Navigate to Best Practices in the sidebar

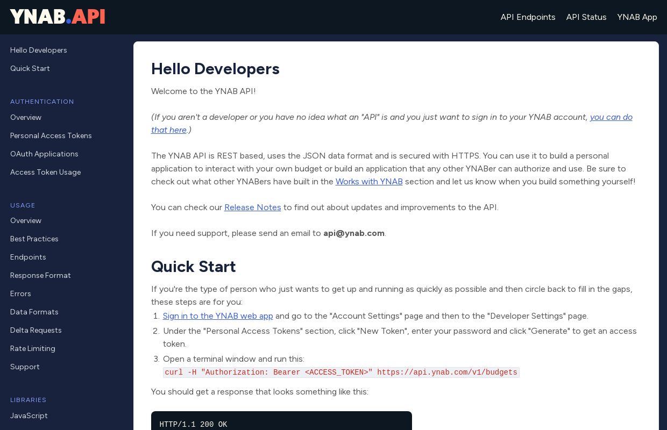34,239
